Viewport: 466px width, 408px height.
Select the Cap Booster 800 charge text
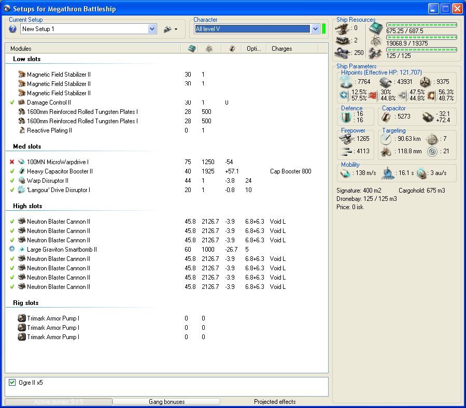(290, 171)
